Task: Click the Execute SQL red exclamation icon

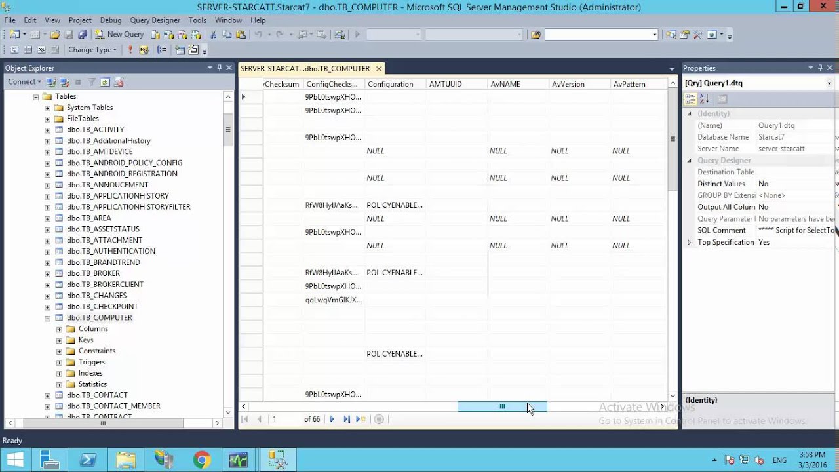Action: [130, 50]
